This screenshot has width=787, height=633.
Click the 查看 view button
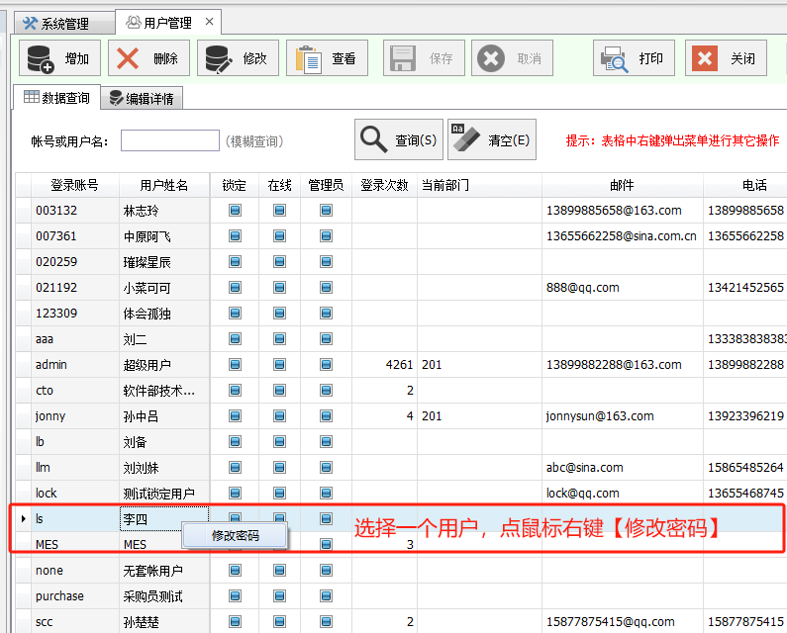pyautogui.click(x=327, y=58)
